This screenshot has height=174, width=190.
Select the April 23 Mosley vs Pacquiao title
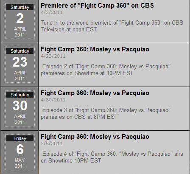click(95, 49)
